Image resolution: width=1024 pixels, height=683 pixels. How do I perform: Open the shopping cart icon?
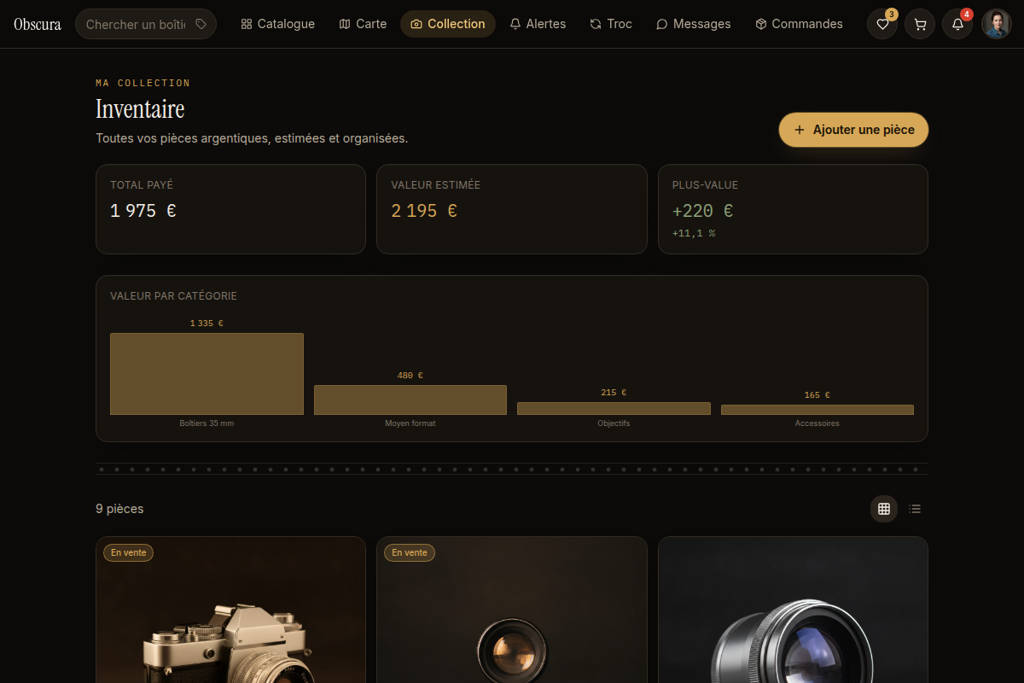point(920,24)
